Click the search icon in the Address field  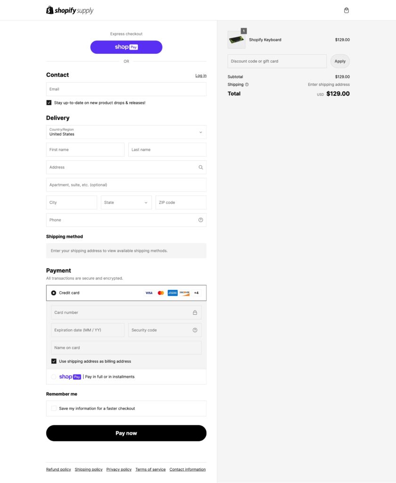click(x=200, y=167)
